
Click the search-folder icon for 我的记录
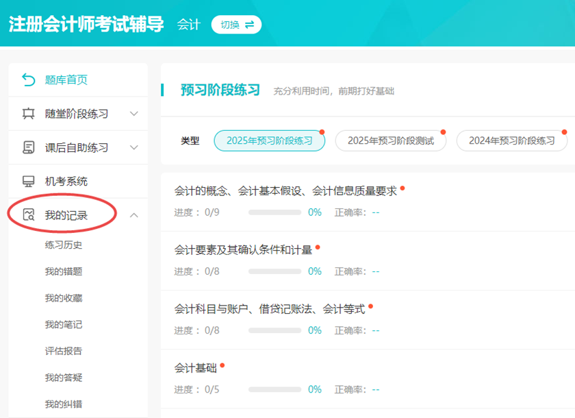pyautogui.click(x=28, y=215)
